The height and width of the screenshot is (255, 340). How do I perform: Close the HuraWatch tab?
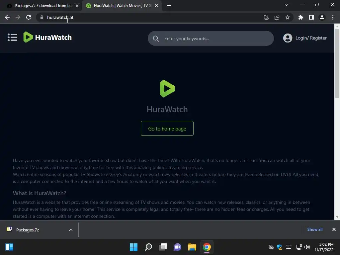pyautogui.click(x=156, y=6)
